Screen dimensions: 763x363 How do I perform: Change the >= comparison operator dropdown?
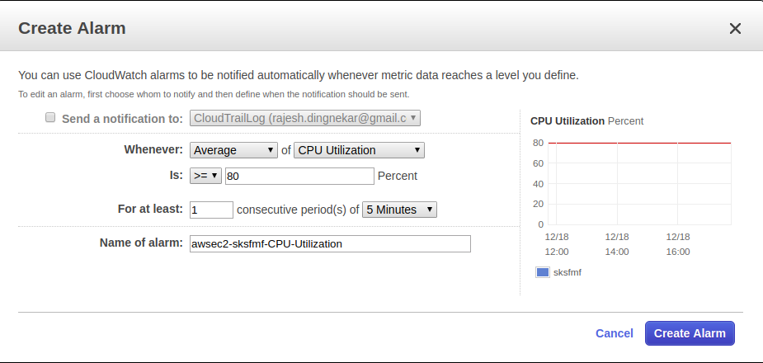[205, 176]
